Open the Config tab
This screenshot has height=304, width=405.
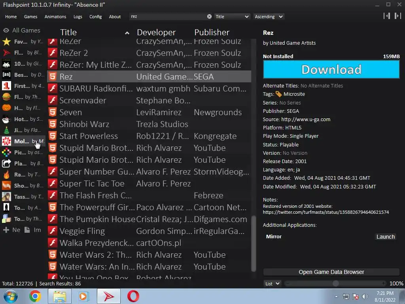[96, 17]
